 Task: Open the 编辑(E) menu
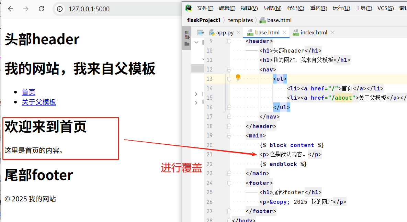pyautogui.click(x=227, y=8)
